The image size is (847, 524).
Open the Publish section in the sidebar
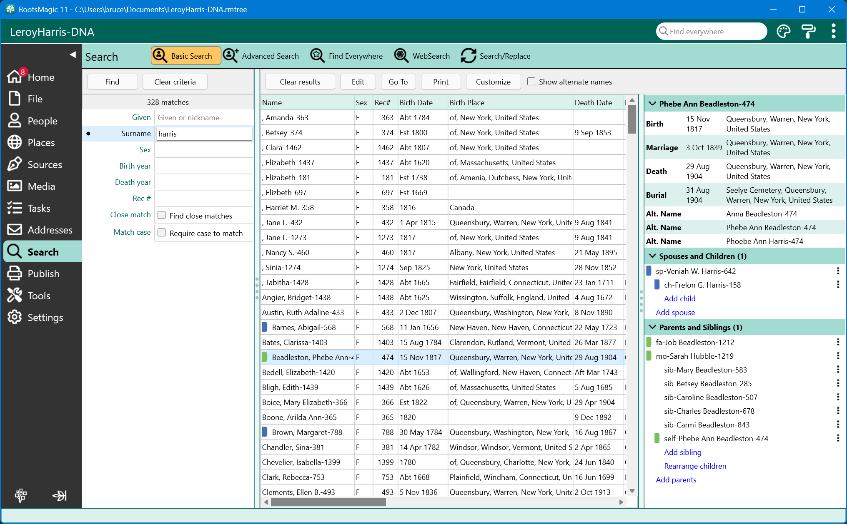click(x=43, y=274)
